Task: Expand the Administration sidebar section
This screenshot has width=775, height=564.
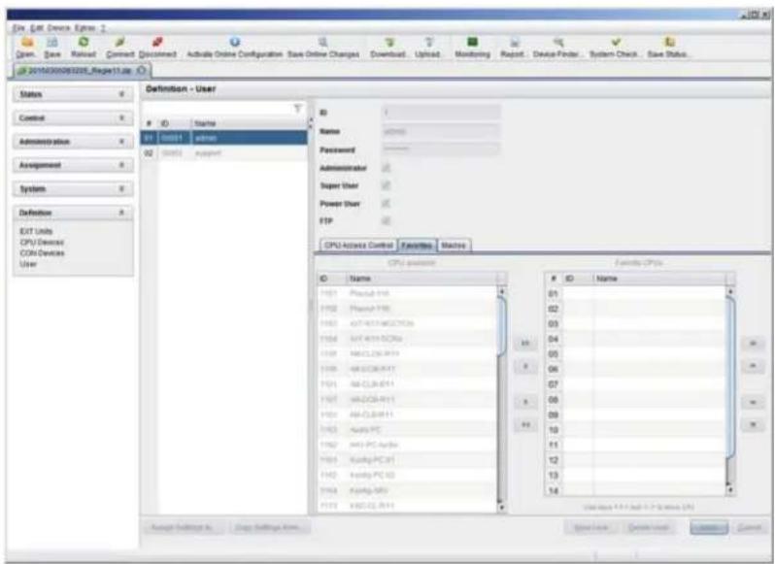Action: tap(73, 142)
